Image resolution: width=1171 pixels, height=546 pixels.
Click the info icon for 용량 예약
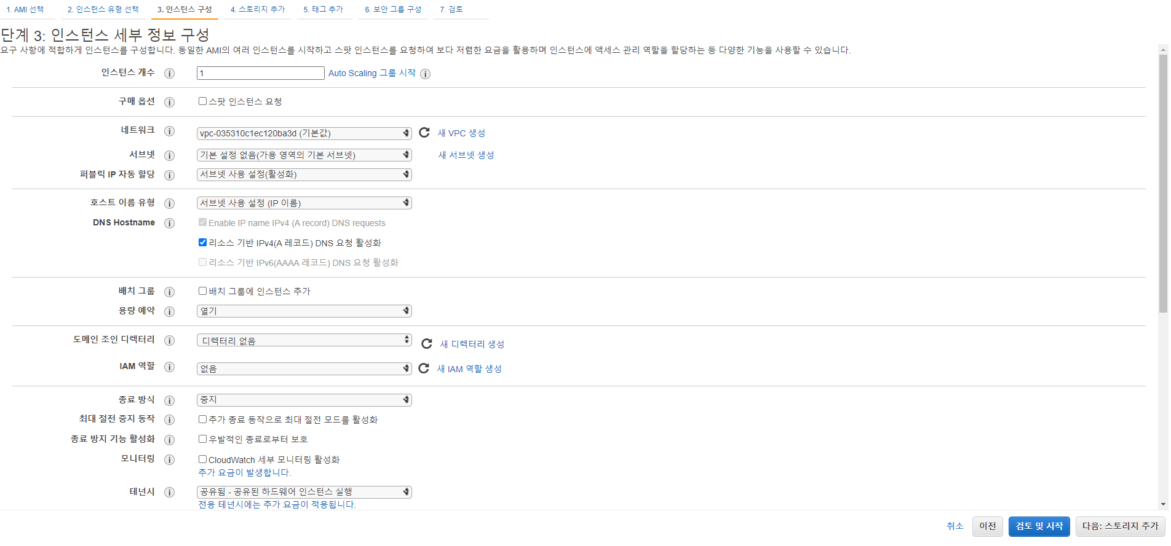click(x=170, y=311)
